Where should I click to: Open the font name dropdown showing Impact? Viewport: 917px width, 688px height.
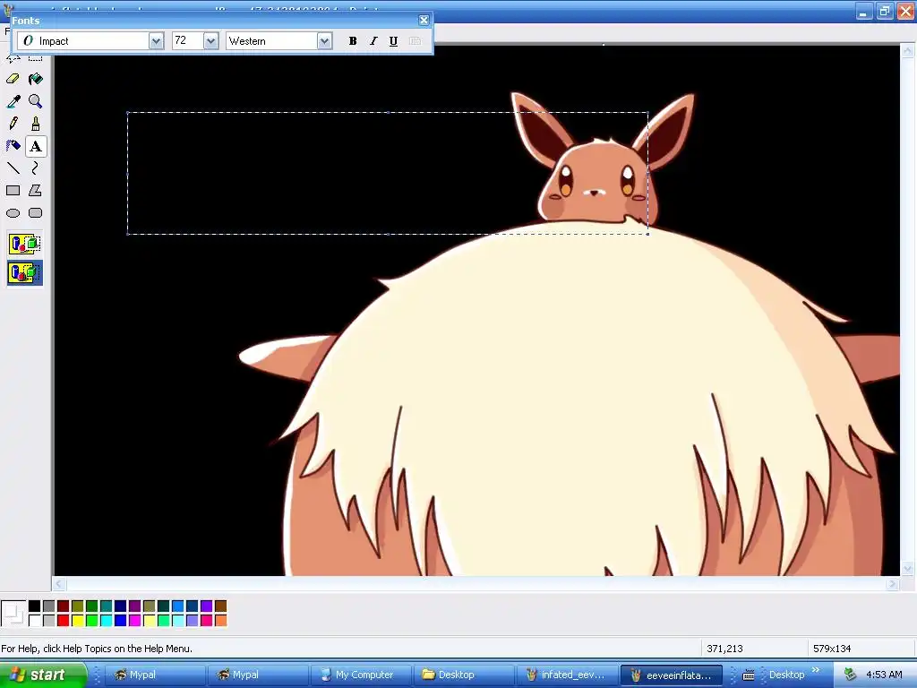(156, 41)
